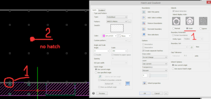Open the help question mark icon
Viewport: 211px width, 99px height.
coord(94,93)
